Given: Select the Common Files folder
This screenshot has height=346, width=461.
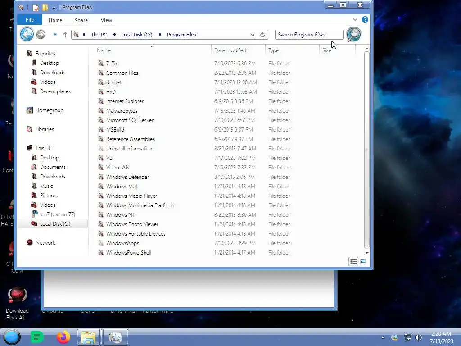Looking at the screenshot, I should click(x=122, y=73).
